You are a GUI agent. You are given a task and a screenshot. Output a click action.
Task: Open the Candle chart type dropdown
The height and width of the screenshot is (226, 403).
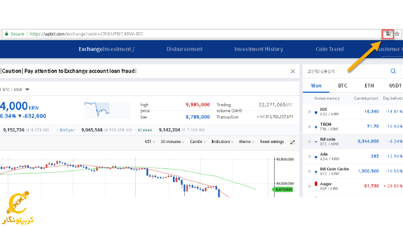pos(198,142)
